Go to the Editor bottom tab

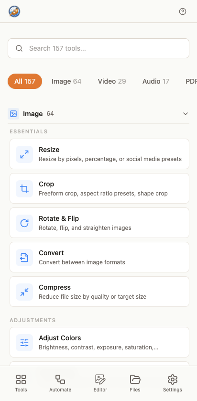(x=100, y=383)
